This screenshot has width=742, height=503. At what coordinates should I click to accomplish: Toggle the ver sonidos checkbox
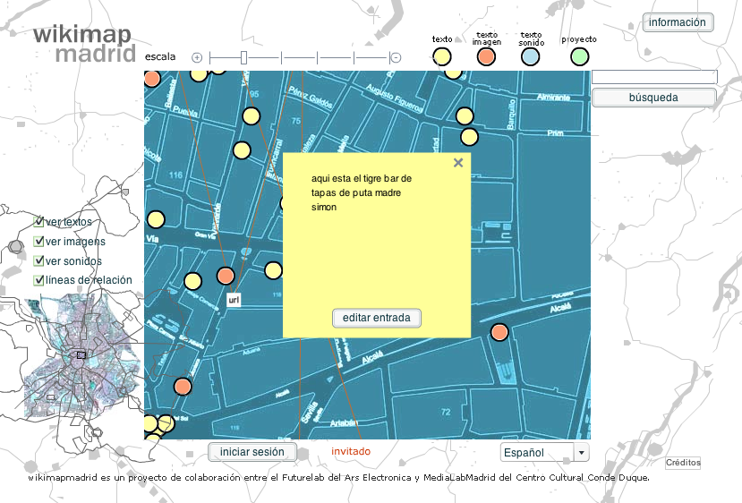[x=38, y=260]
